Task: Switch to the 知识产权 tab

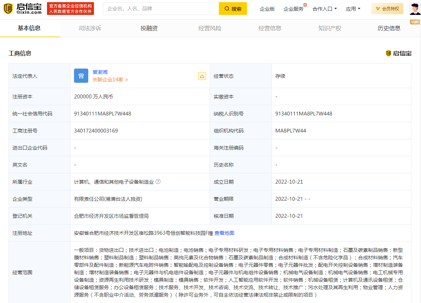Action: click(x=330, y=28)
